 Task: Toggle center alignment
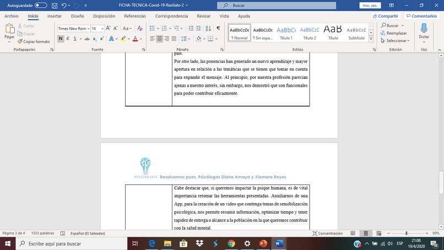[159, 39]
